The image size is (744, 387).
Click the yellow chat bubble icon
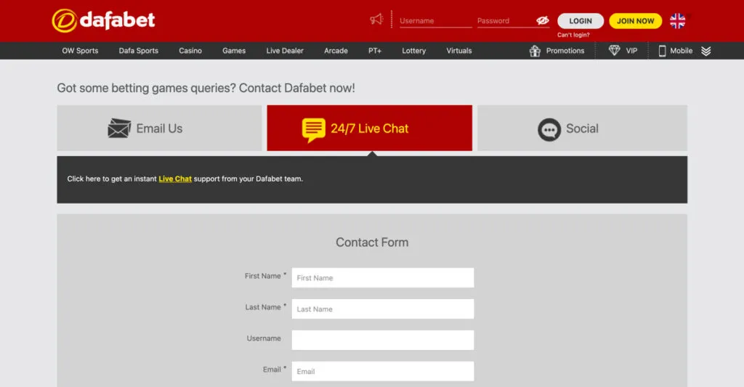(x=313, y=129)
